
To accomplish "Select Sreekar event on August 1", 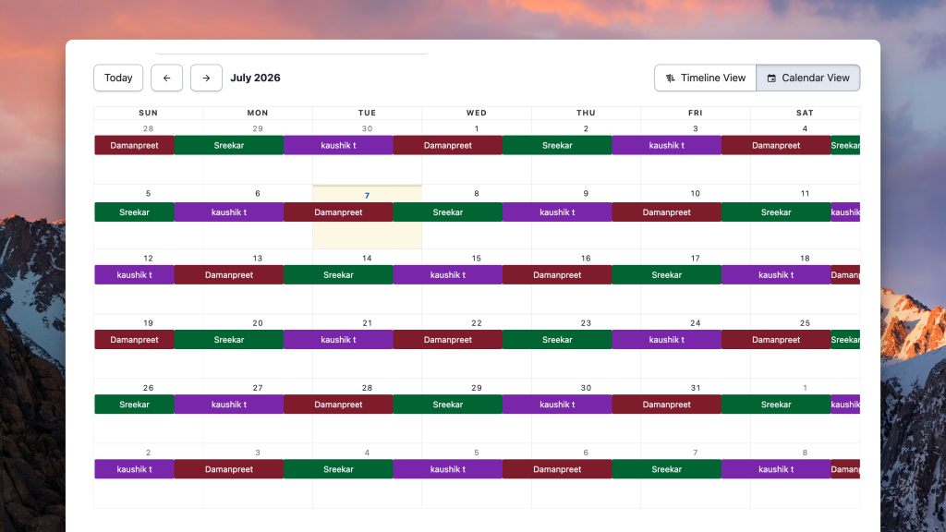I will click(x=776, y=405).
